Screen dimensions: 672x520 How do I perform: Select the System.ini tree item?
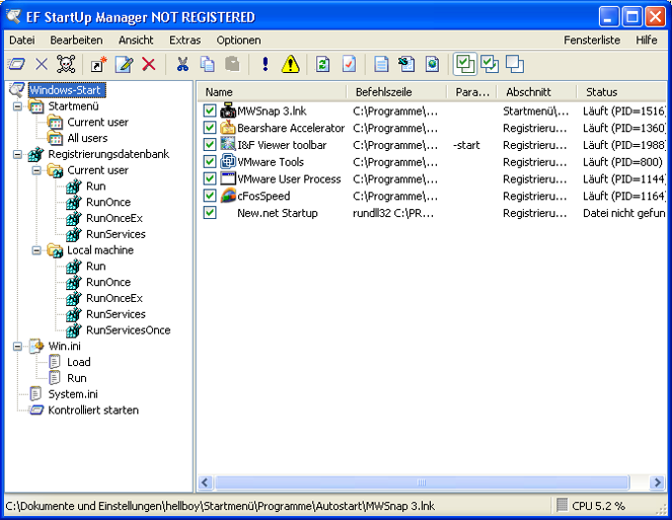(x=73, y=394)
